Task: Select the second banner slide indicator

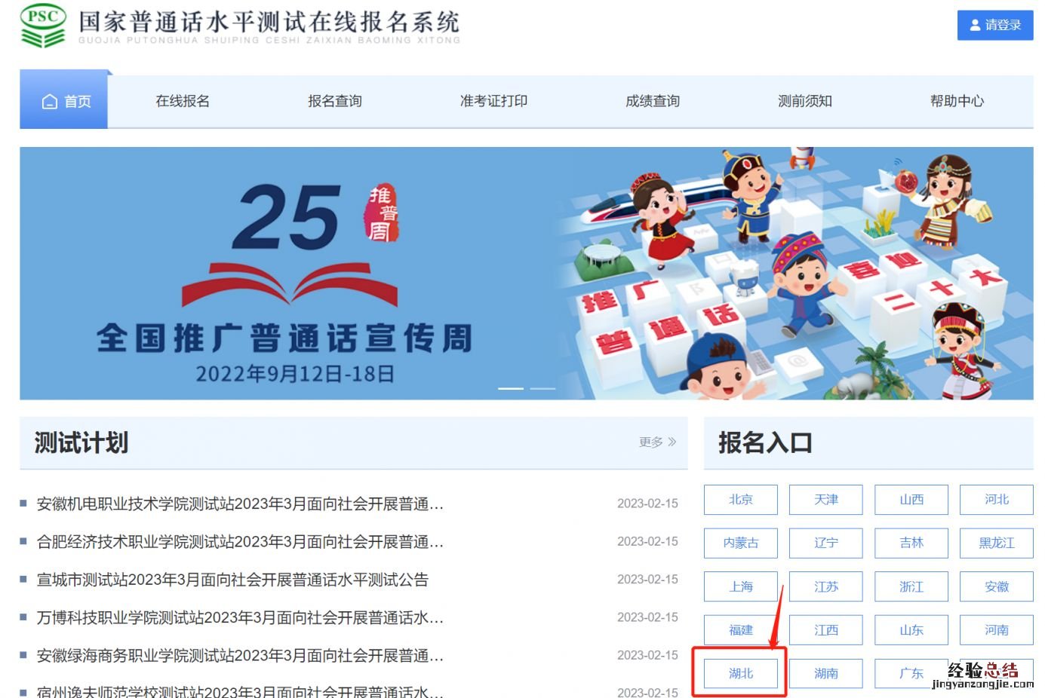Action: pyautogui.click(x=542, y=388)
